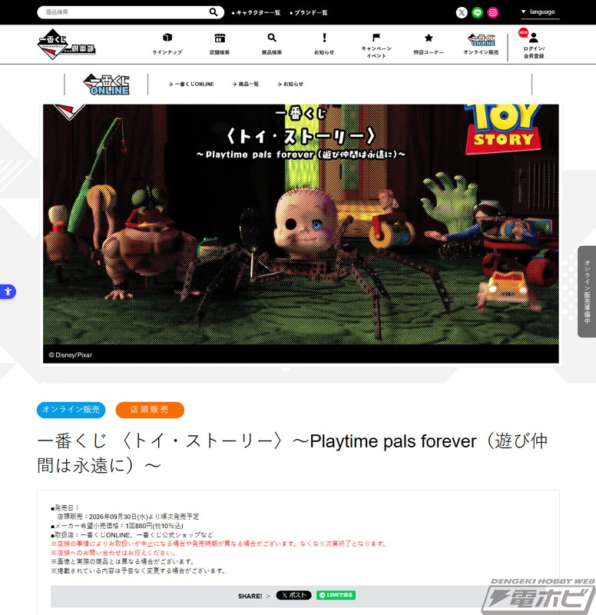Click the 一番くじ ONLINE sub-header logo

[x=106, y=84]
